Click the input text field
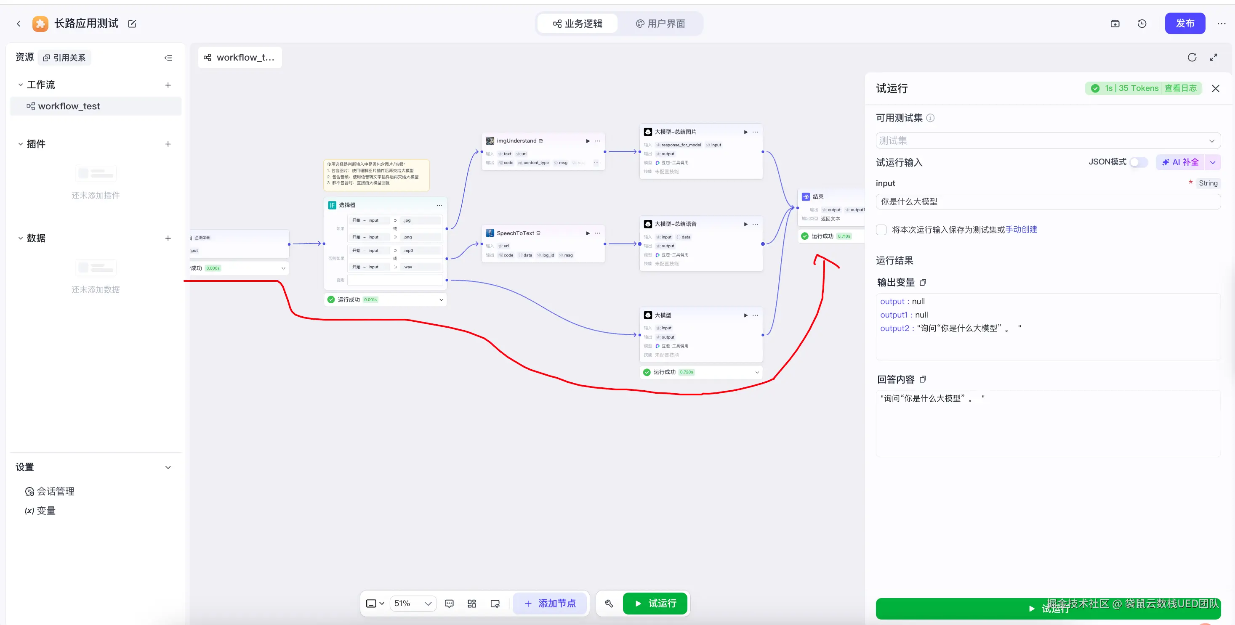 point(1048,201)
